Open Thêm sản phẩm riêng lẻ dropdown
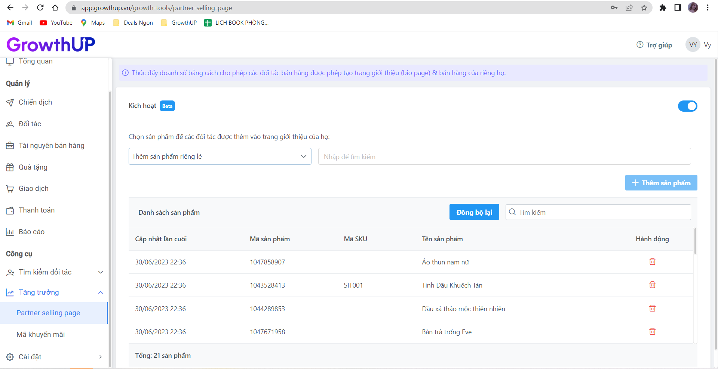The image size is (718, 369). pos(220,156)
